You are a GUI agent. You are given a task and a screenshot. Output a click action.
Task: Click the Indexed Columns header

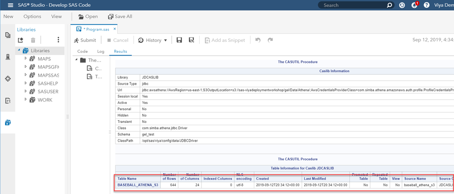coord(217,179)
